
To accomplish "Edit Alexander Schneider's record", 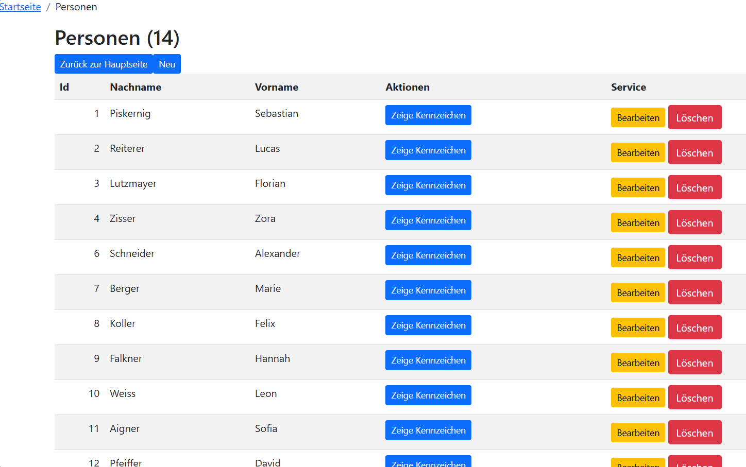I will point(637,258).
